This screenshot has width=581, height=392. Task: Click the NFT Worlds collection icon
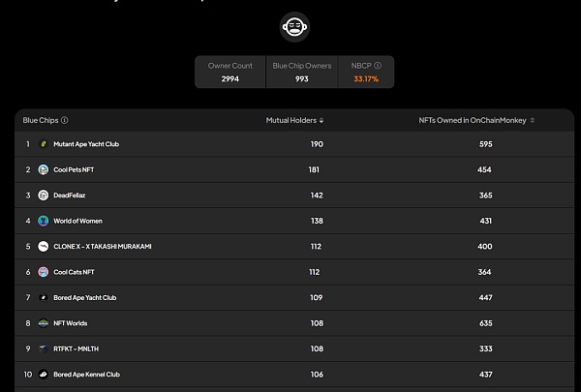point(44,323)
